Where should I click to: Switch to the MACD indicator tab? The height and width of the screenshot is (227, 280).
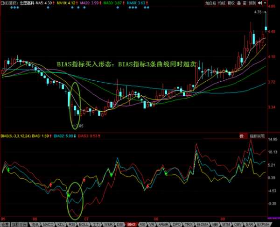pyautogui.click(x=48, y=224)
